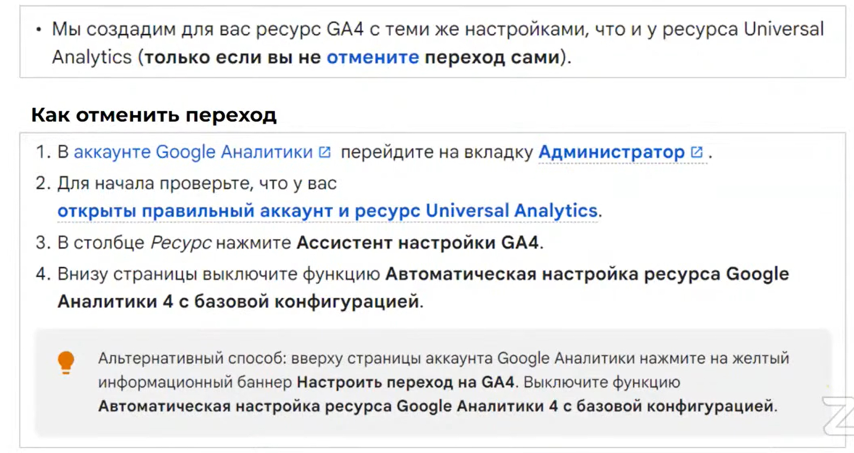Open the "аккаунте Google Аналитики" link

click(x=193, y=152)
